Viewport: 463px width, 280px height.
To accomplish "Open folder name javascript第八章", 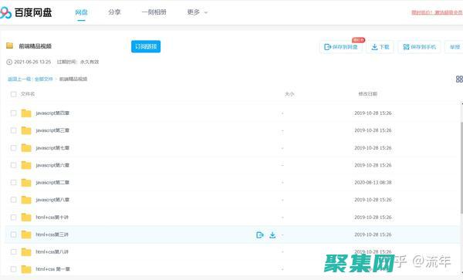I will pyautogui.click(x=52, y=200).
